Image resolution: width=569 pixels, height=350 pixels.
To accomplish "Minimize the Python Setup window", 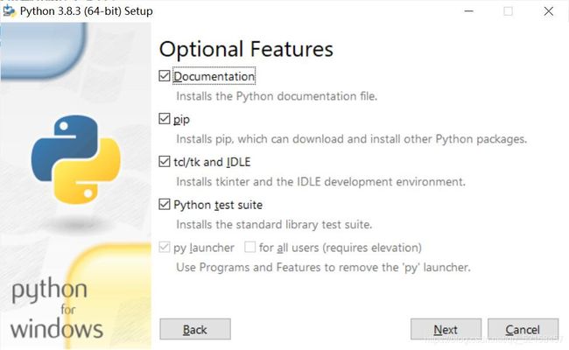I will pyautogui.click(x=469, y=11).
